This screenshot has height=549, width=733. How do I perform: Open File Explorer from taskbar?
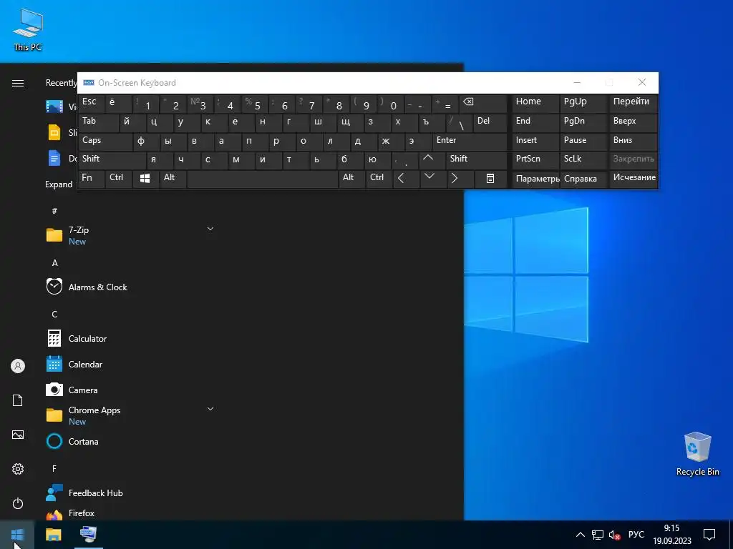click(53, 535)
